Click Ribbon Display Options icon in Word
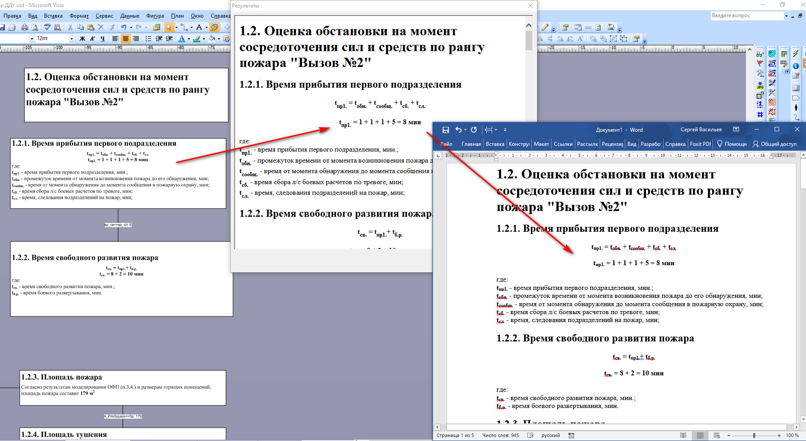806x441 pixels. pyautogui.click(x=736, y=130)
